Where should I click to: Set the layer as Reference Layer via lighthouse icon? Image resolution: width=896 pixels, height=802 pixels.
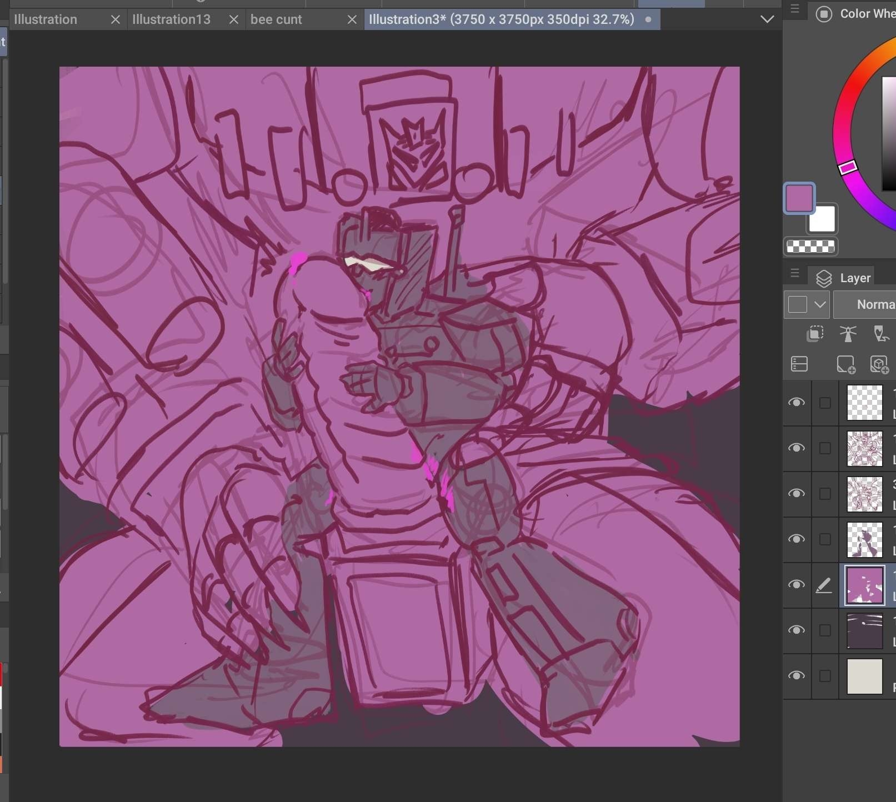coord(848,333)
